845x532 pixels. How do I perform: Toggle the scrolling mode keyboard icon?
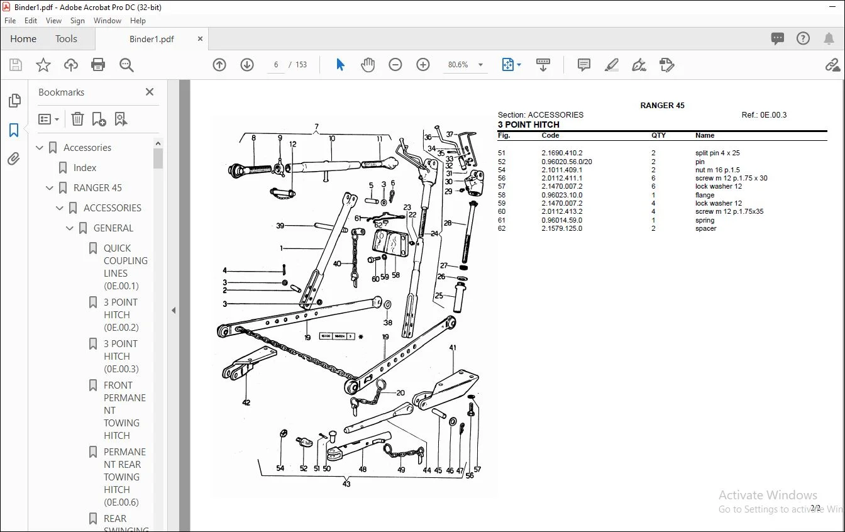coord(543,65)
